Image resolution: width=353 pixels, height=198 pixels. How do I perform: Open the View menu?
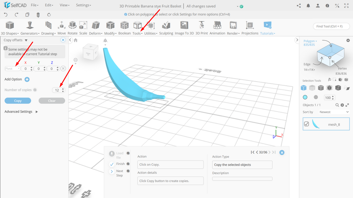[64, 5]
